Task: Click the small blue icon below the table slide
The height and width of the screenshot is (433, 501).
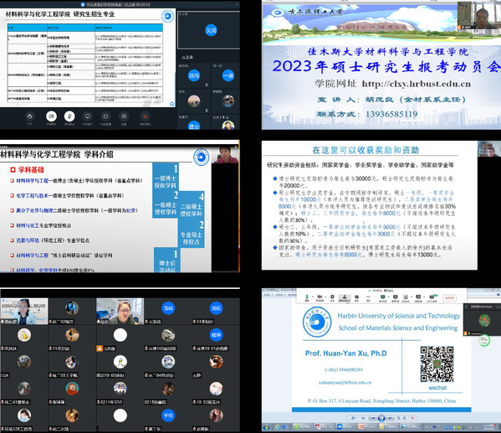Action: point(172,104)
